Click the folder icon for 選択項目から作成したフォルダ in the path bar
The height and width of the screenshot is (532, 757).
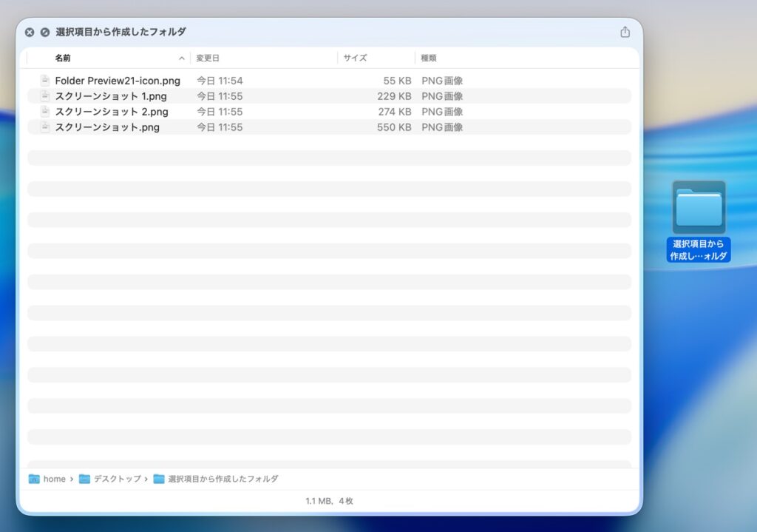[x=159, y=479]
